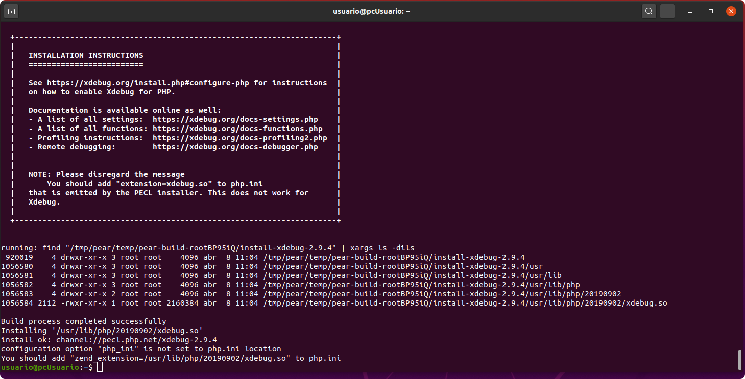Click 'that is emitted by the PECL installer' line
The width and height of the screenshot is (745, 379).
(169, 193)
